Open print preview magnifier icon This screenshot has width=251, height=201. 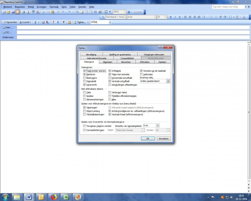tap(28, 12)
